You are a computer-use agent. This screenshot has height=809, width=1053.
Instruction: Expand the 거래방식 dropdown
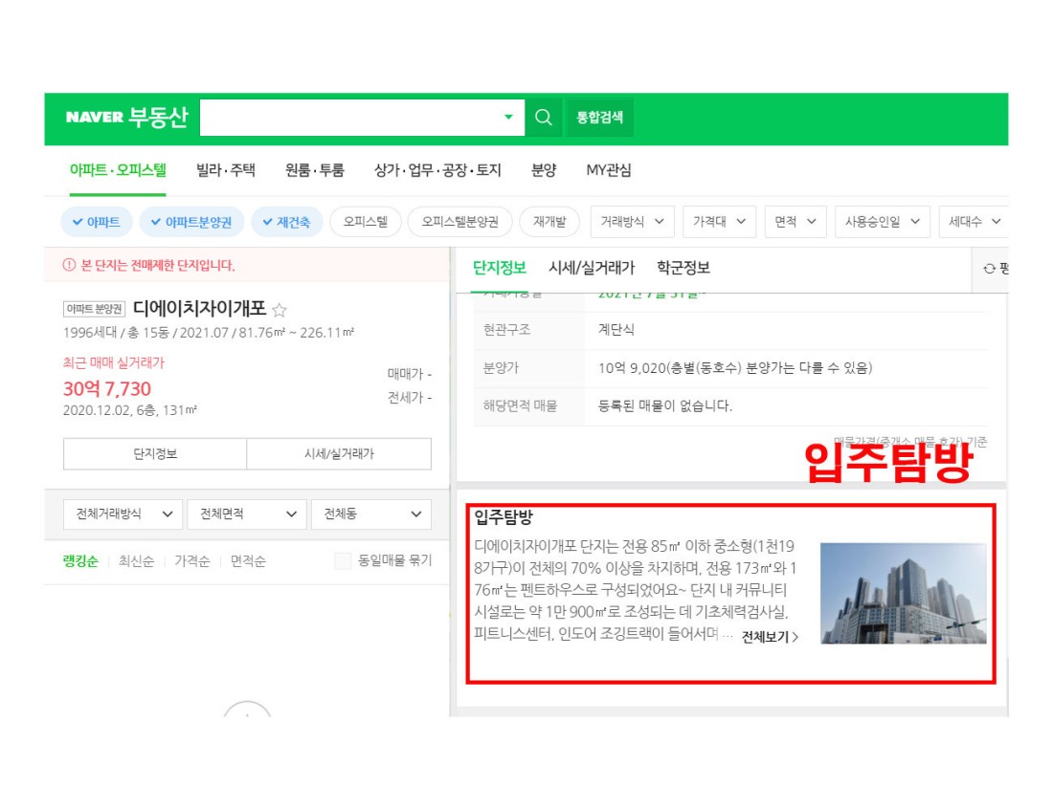pos(631,222)
